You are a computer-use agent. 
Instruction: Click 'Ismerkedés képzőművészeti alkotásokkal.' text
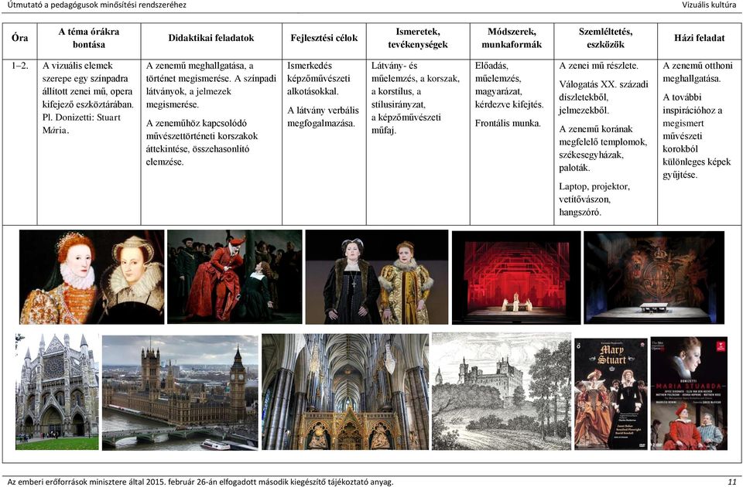pyautogui.click(x=318, y=78)
